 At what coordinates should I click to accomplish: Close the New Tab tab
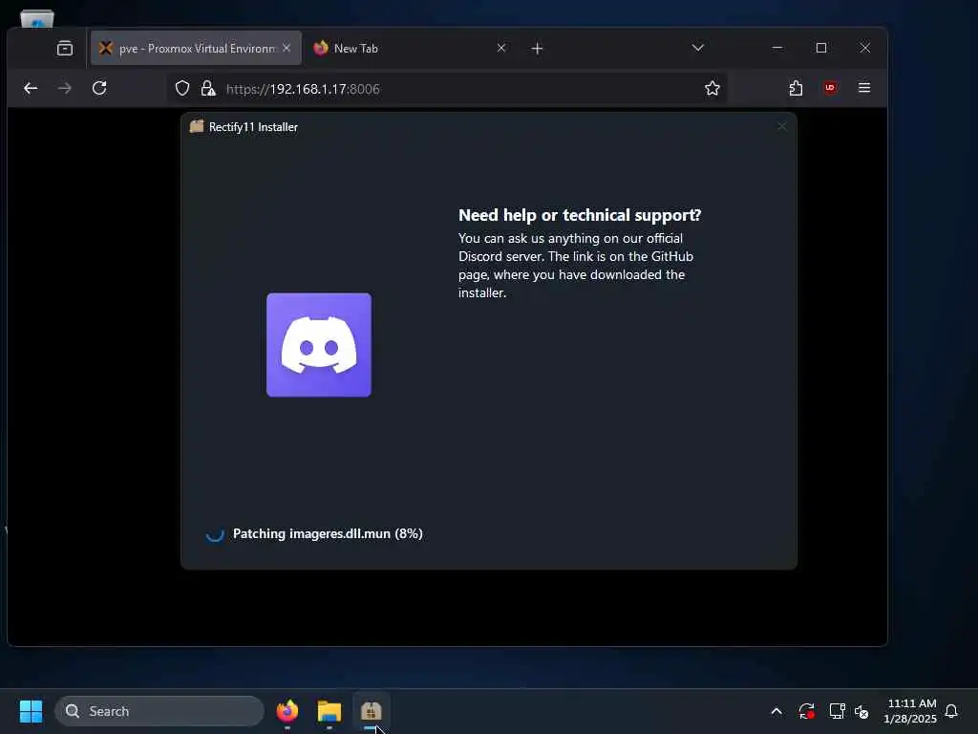[500, 48]
